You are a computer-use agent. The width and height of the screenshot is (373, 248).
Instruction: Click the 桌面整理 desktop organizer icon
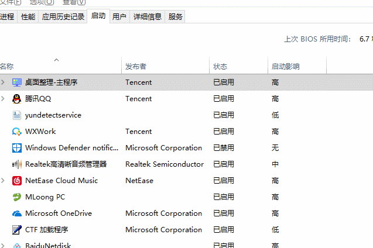(x=16, y=82)
